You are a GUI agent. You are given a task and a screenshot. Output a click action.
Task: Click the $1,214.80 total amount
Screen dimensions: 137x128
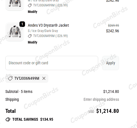[107, 111]
